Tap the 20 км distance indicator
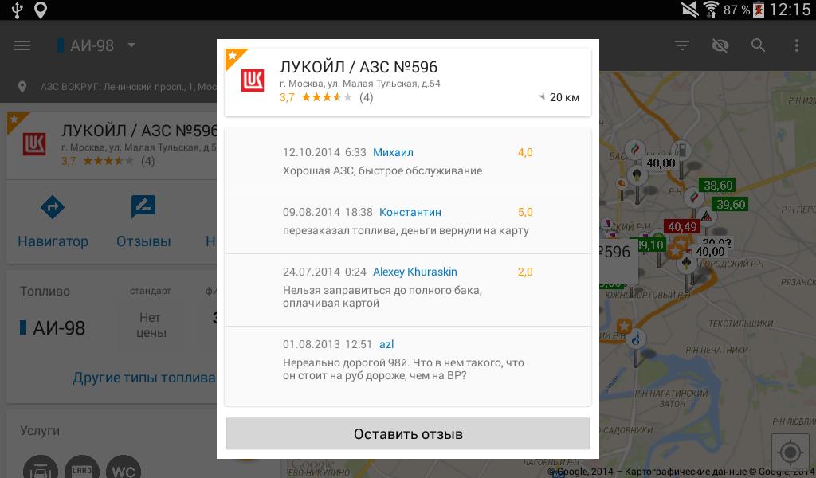816x478 pixels. click(x=559, y=97)
